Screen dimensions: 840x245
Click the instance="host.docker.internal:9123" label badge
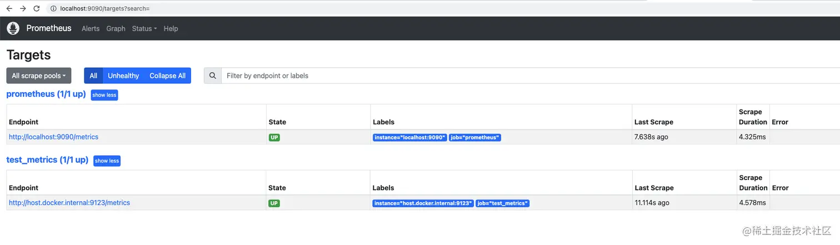423,203
